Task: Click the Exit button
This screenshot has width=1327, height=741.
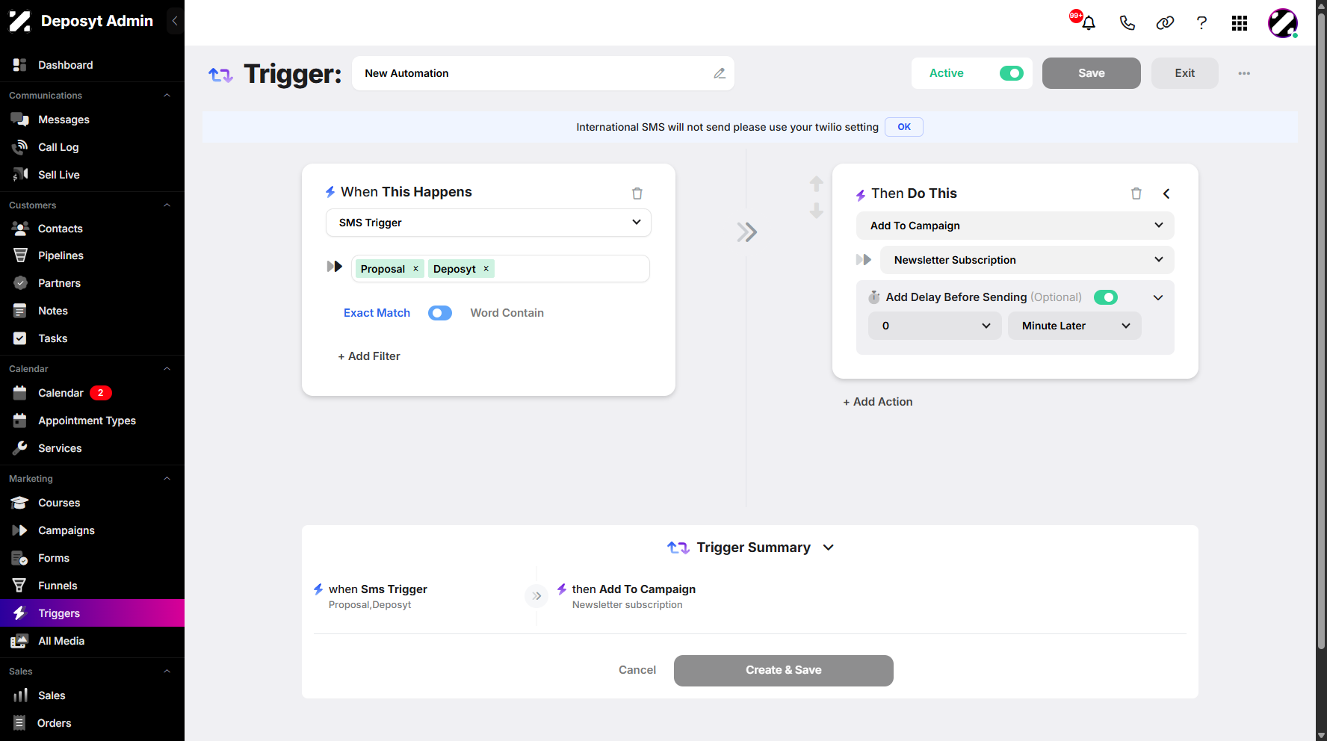Action: (1185, 73)
